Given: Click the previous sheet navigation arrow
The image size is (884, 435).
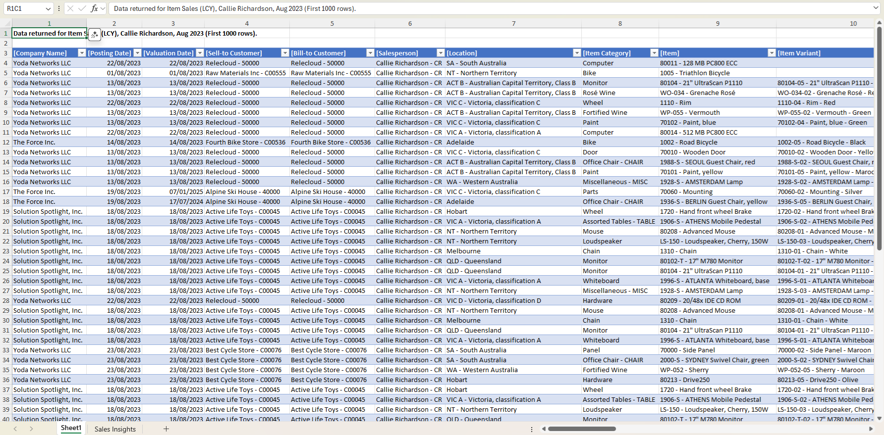Looking at the screenshot, I should (15, 429).
